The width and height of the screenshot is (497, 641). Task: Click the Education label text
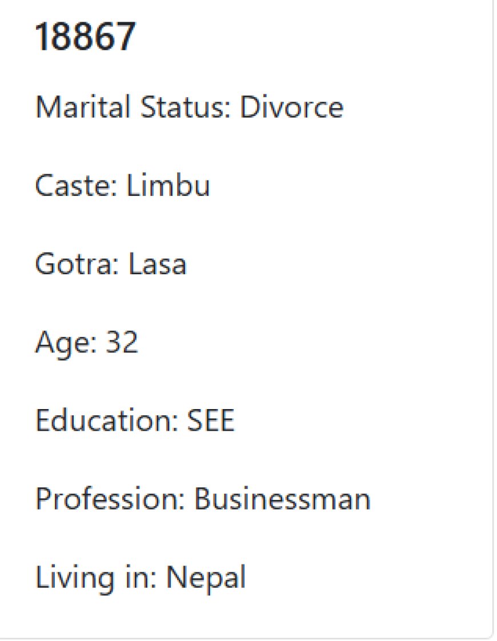pyautogui.click(x=107, y=420)
